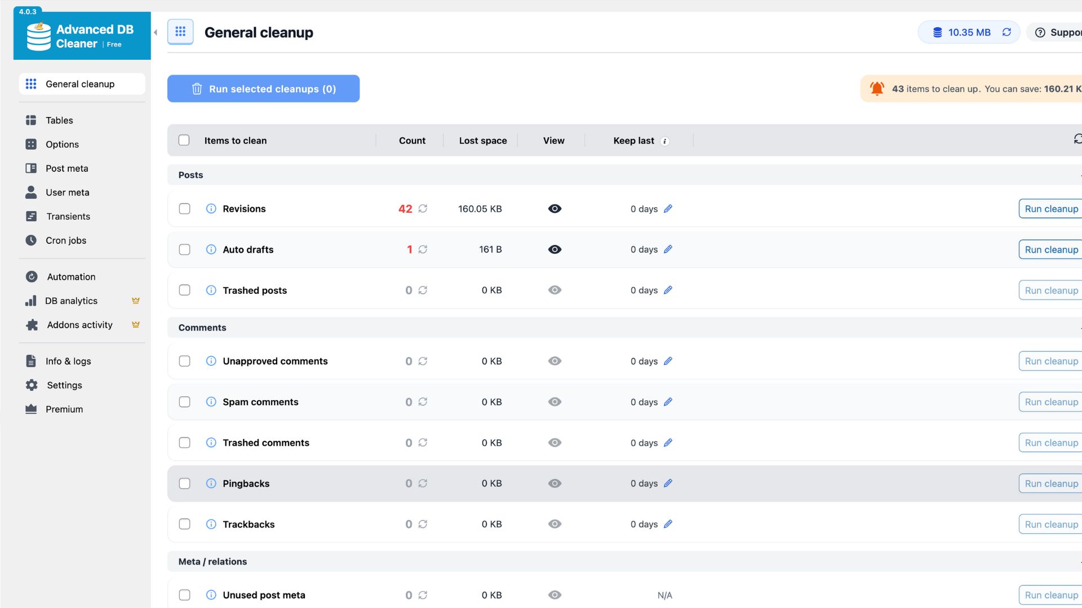Image resolution: width=1082 pixels, height=608 pixels.
Task: Open the Post meta cleanup section
Action: click(66, 168)
